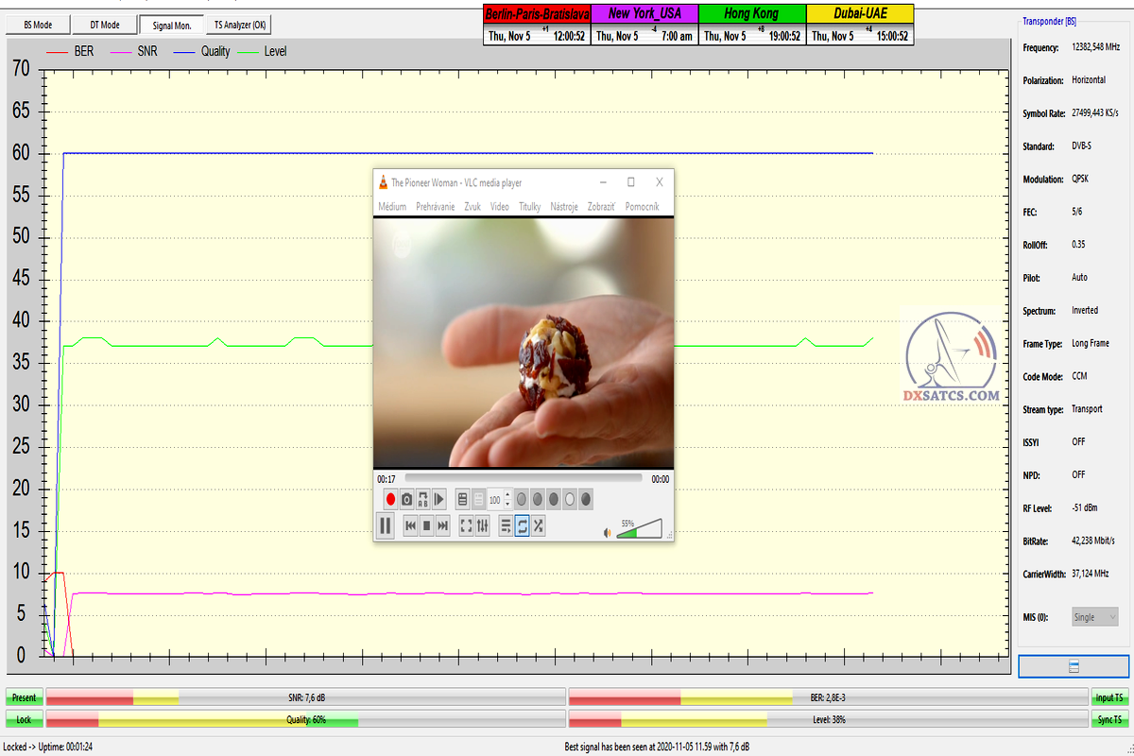This screenshot has height=756, width=1134.
Task: Take a snapshot with the camera icon
Action: (407, 499)
